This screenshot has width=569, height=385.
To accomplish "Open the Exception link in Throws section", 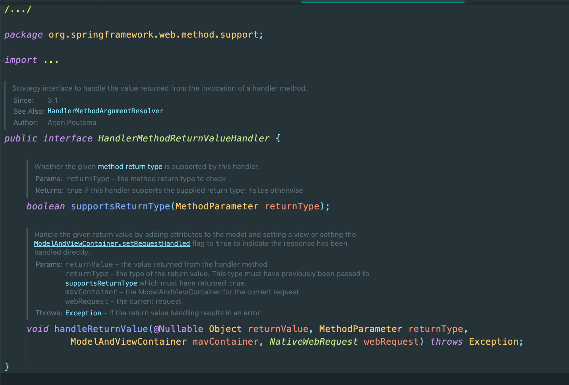I will click(x=83, y=313).
